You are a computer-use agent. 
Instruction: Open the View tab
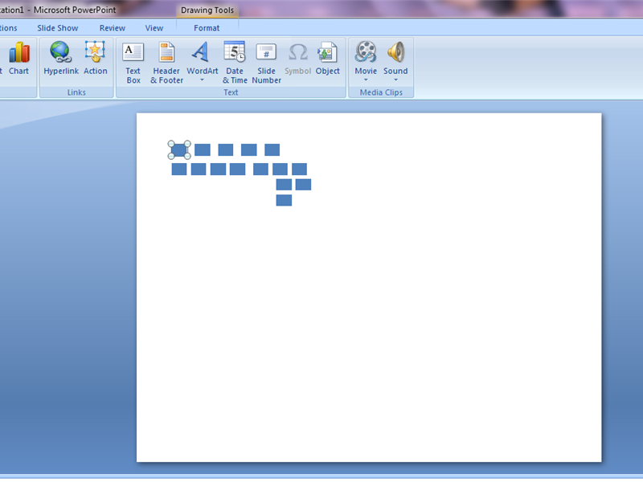click(154, 27)
